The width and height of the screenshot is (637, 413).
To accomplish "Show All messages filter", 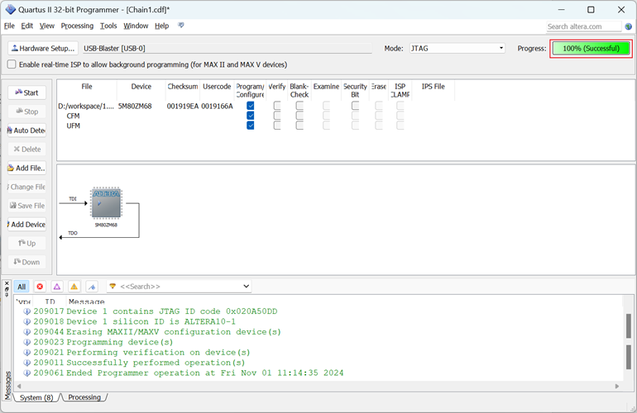I will (22, 287).
